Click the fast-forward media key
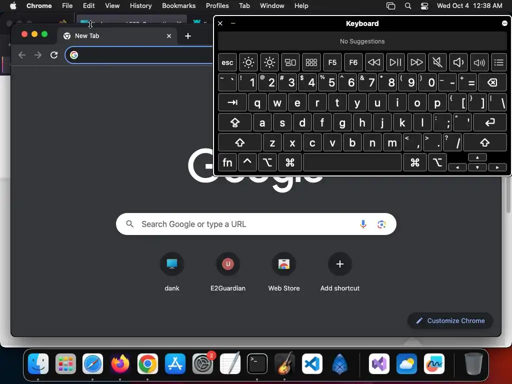Viewport: 512px width, 384px height. [416, 62]
